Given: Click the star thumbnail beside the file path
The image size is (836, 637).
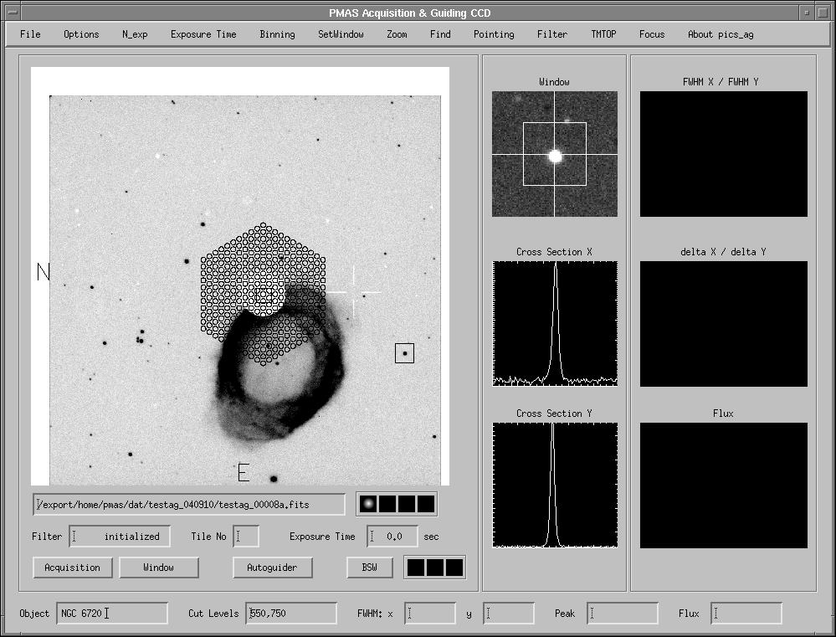Looking at the screenshot, I should [x=367, y=504].
